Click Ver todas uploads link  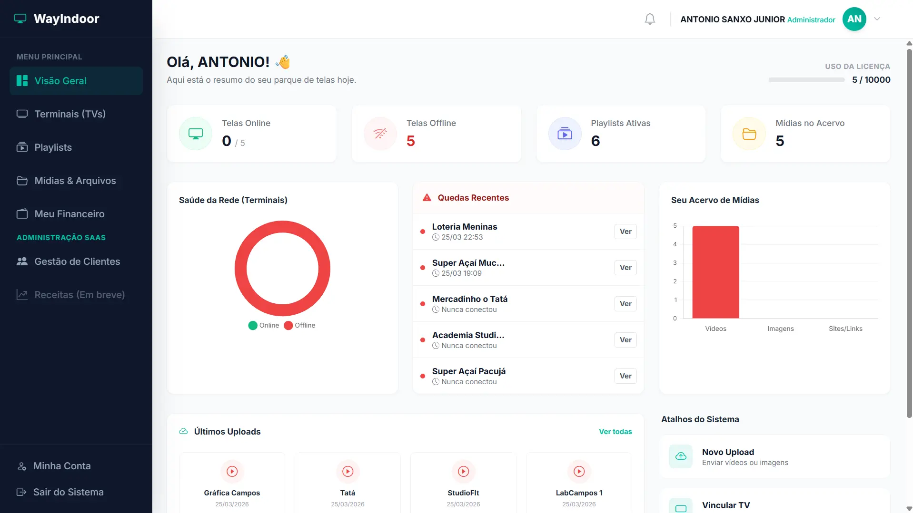(x=615, y=432)
